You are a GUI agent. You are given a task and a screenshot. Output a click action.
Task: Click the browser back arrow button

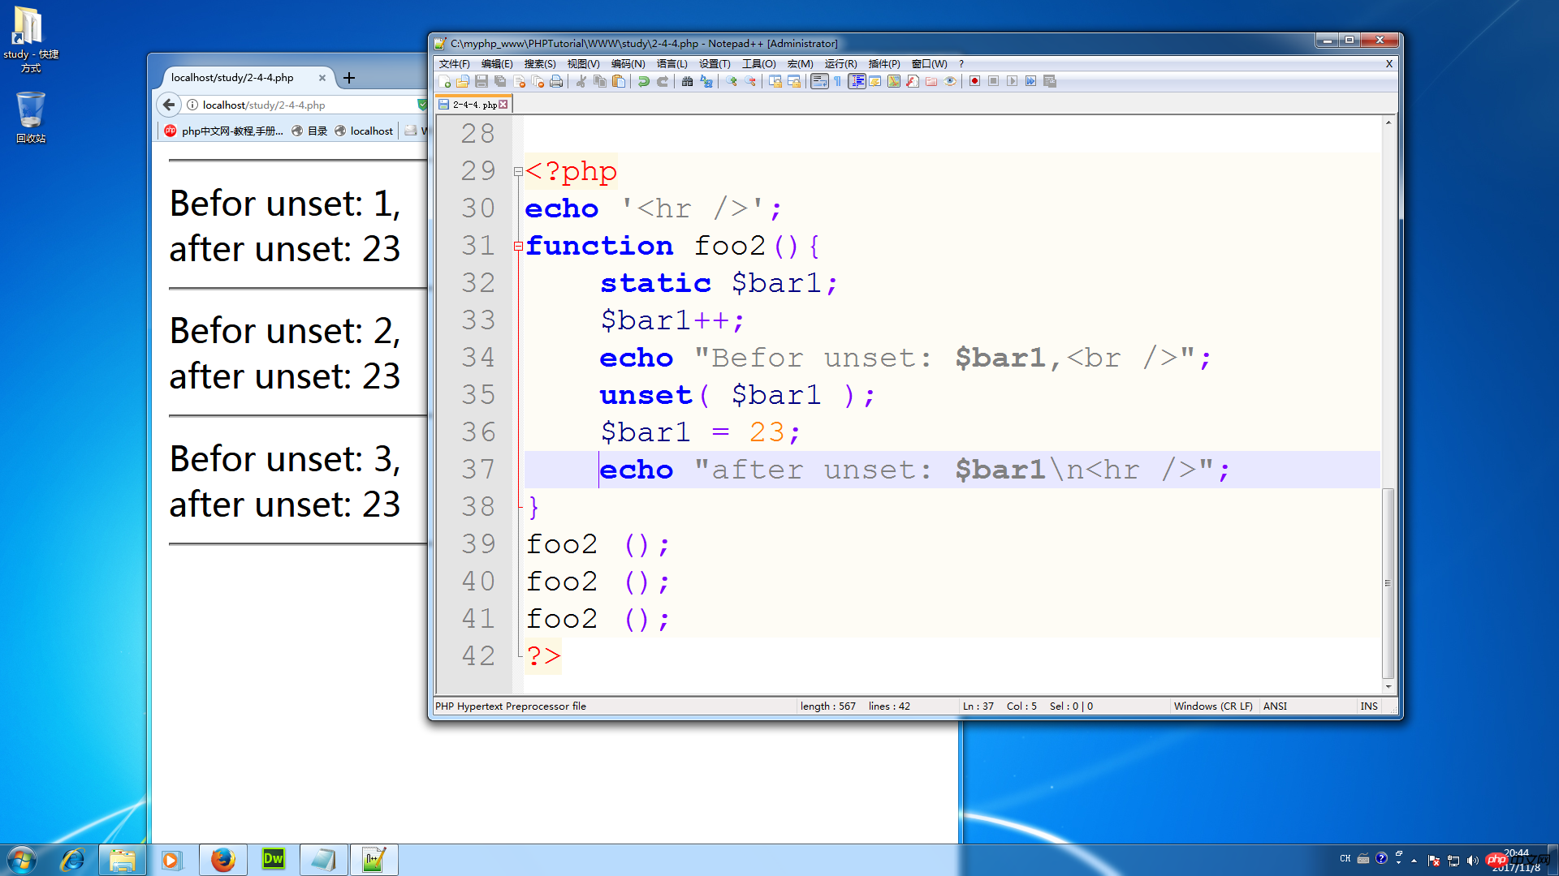(169, 105)
